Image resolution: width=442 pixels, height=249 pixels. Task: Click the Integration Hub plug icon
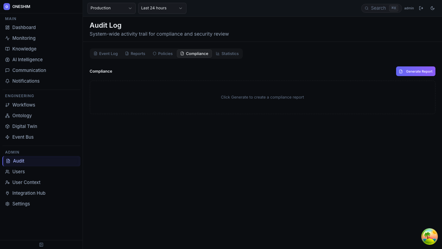point(7,193)
